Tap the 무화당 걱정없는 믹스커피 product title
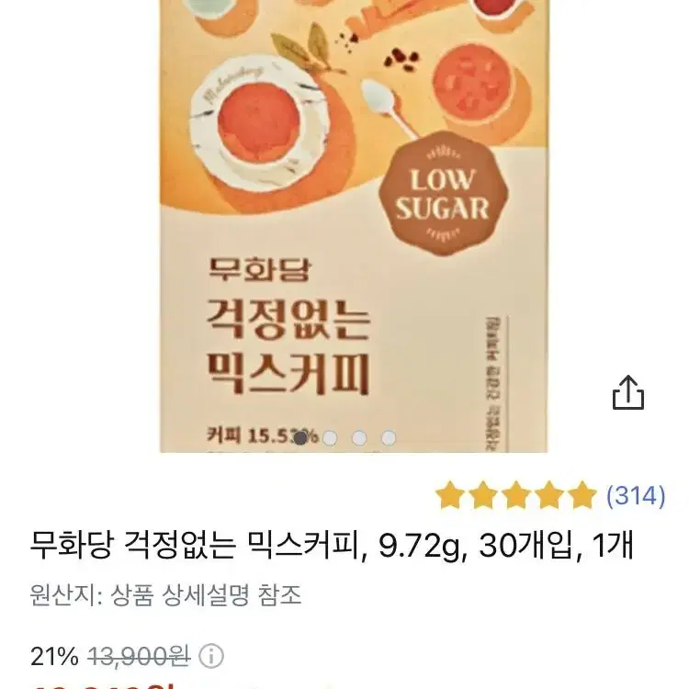 [332, 546]
